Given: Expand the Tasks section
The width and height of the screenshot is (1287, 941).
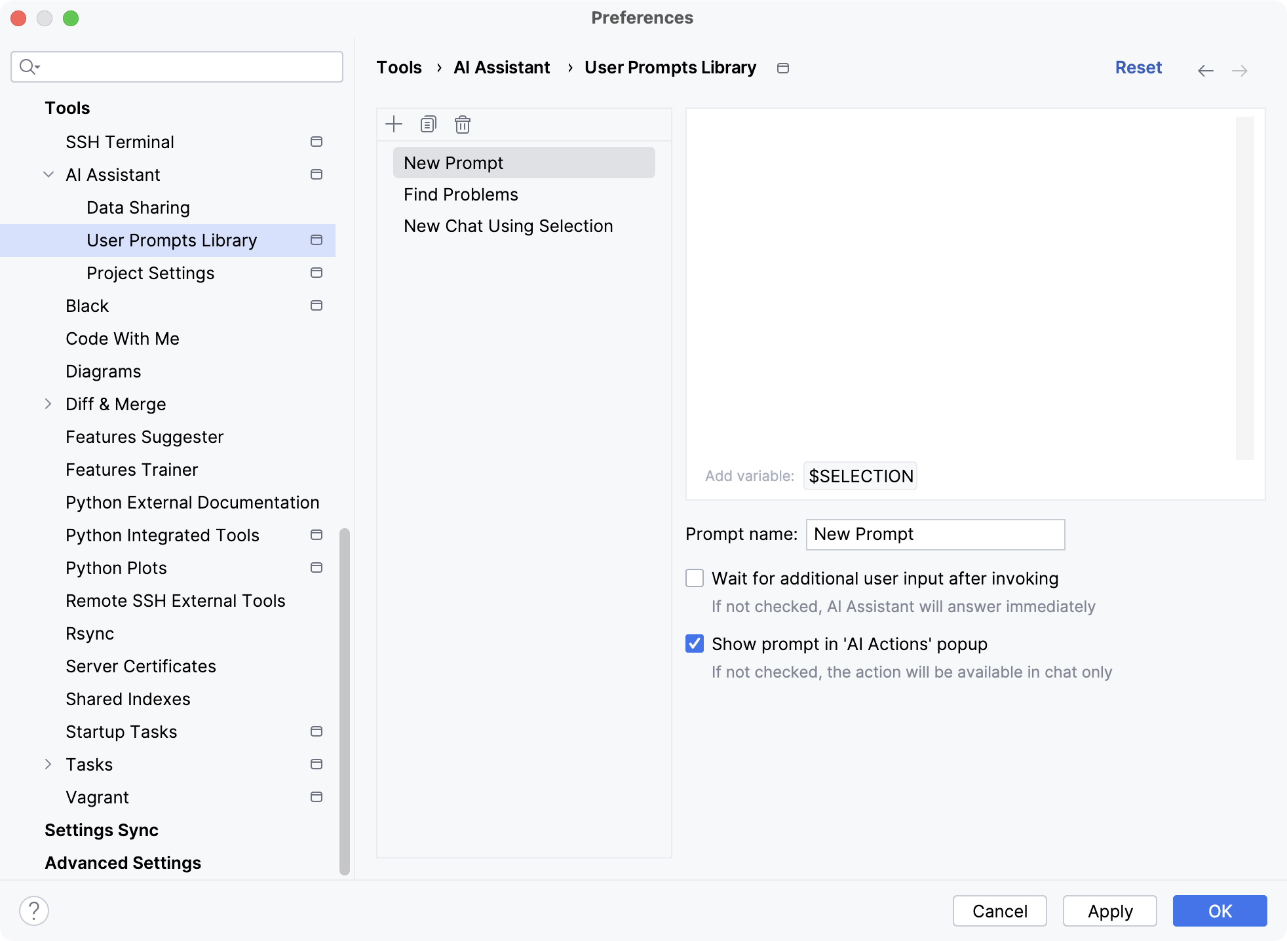Looking at the screenshot, I should click(x=48, y=764).
